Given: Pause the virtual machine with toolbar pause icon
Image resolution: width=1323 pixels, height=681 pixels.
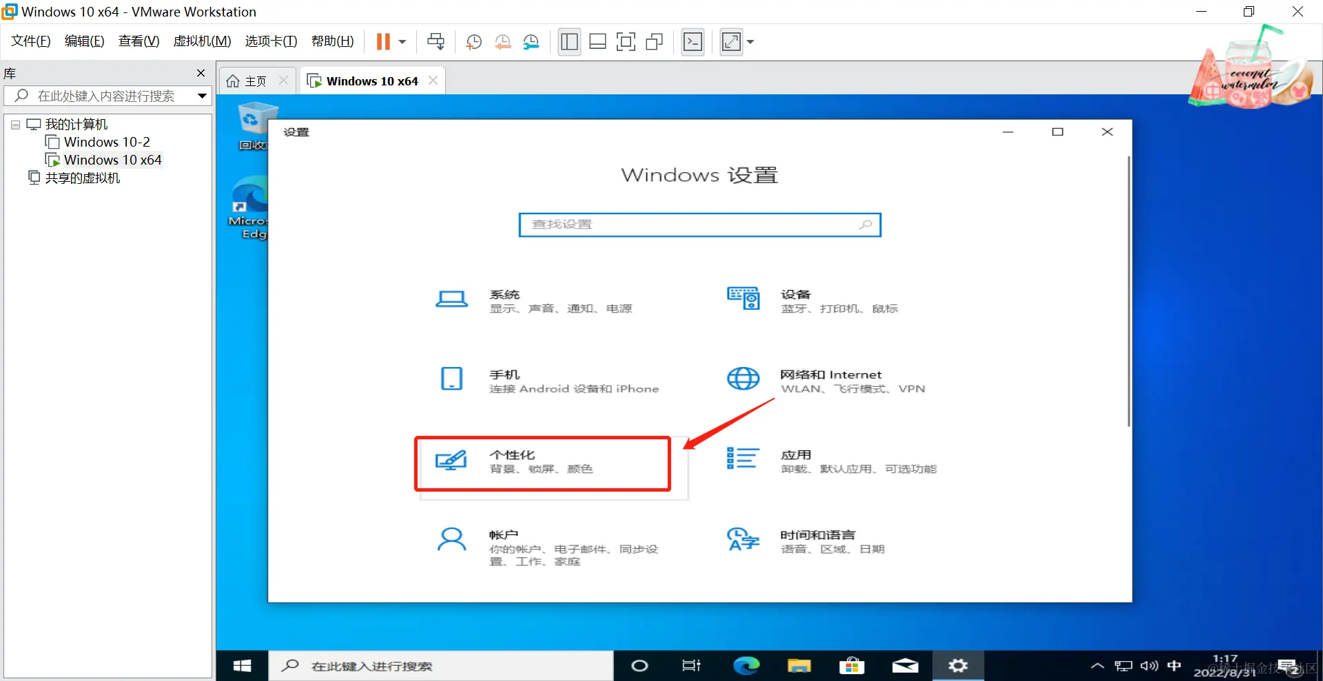Looking at the screenshot, I should (x=383, y=41).
